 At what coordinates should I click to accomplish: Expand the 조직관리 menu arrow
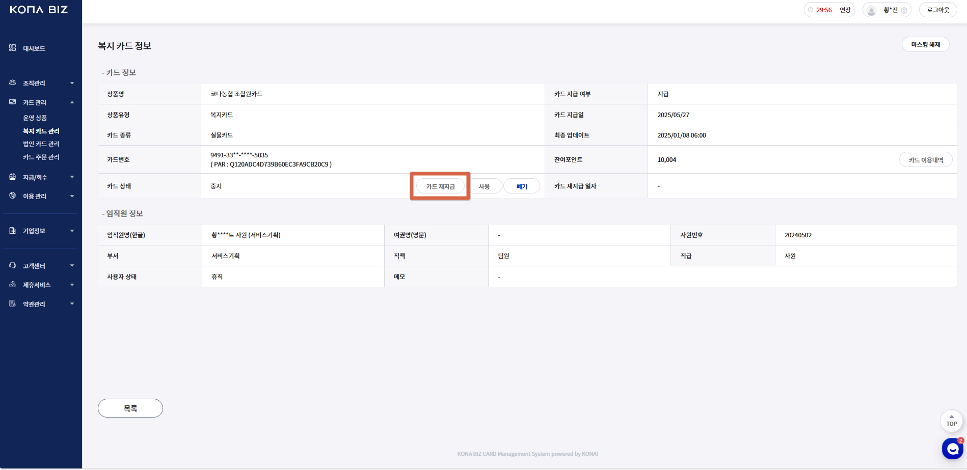(x=72, y=83)
